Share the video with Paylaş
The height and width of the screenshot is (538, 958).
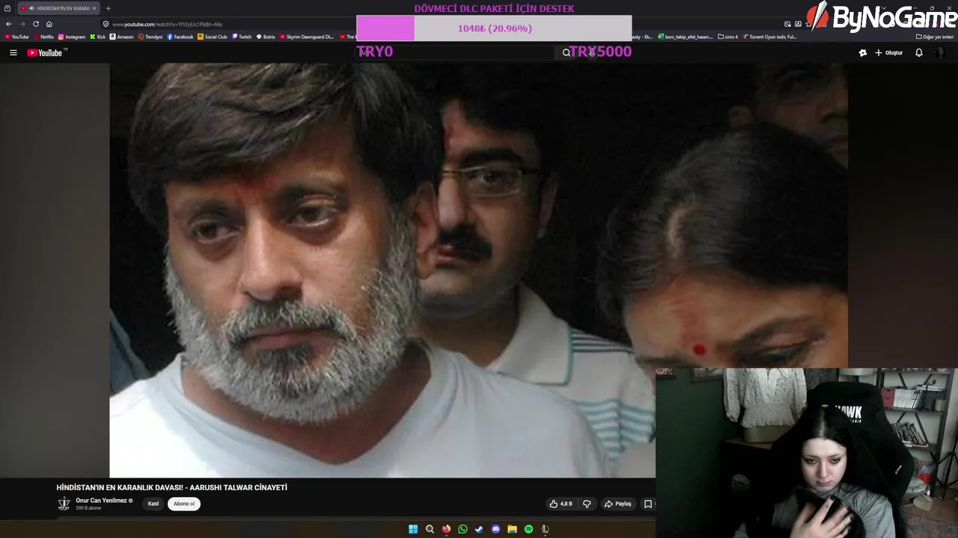pyautogui.click(x=617, y=504)
